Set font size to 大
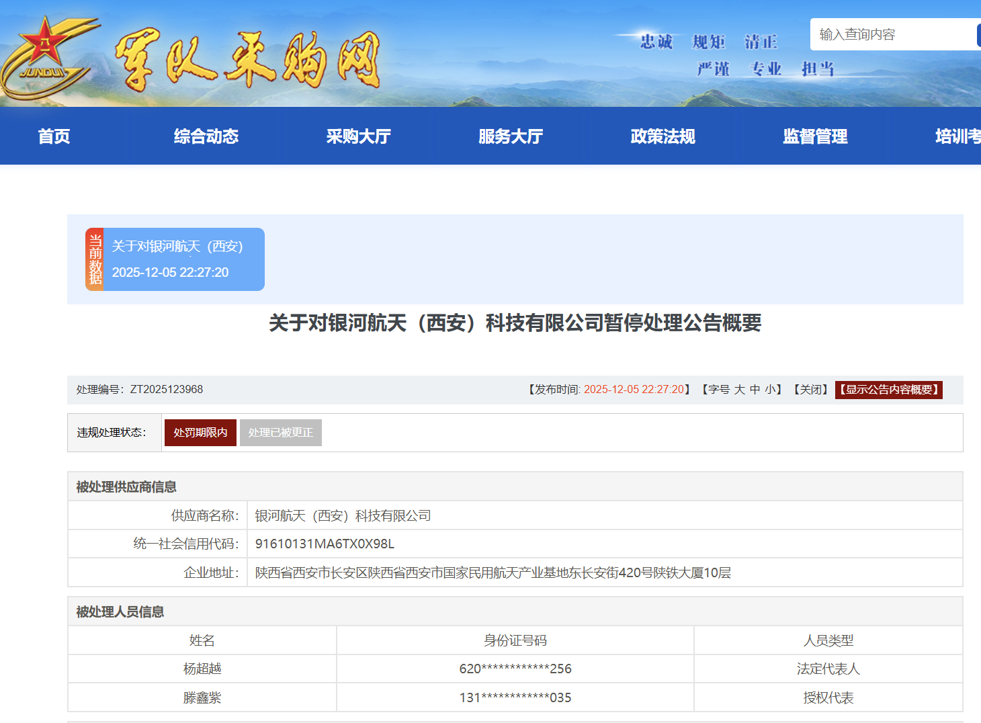 pos(739,390)
